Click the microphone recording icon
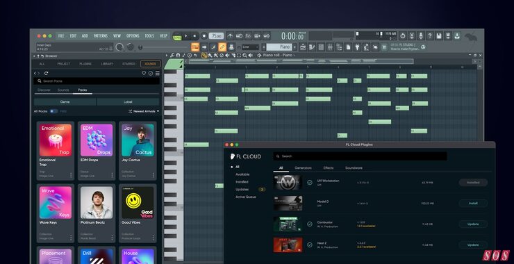The image size is (514, 264). 421,35
